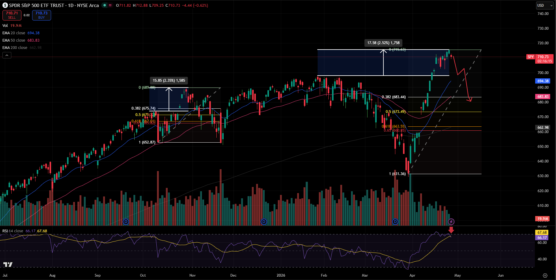The height and width of the screenshot is (280, 556).
Task: Open the dividend marker near December
Action: pos(264,222)
